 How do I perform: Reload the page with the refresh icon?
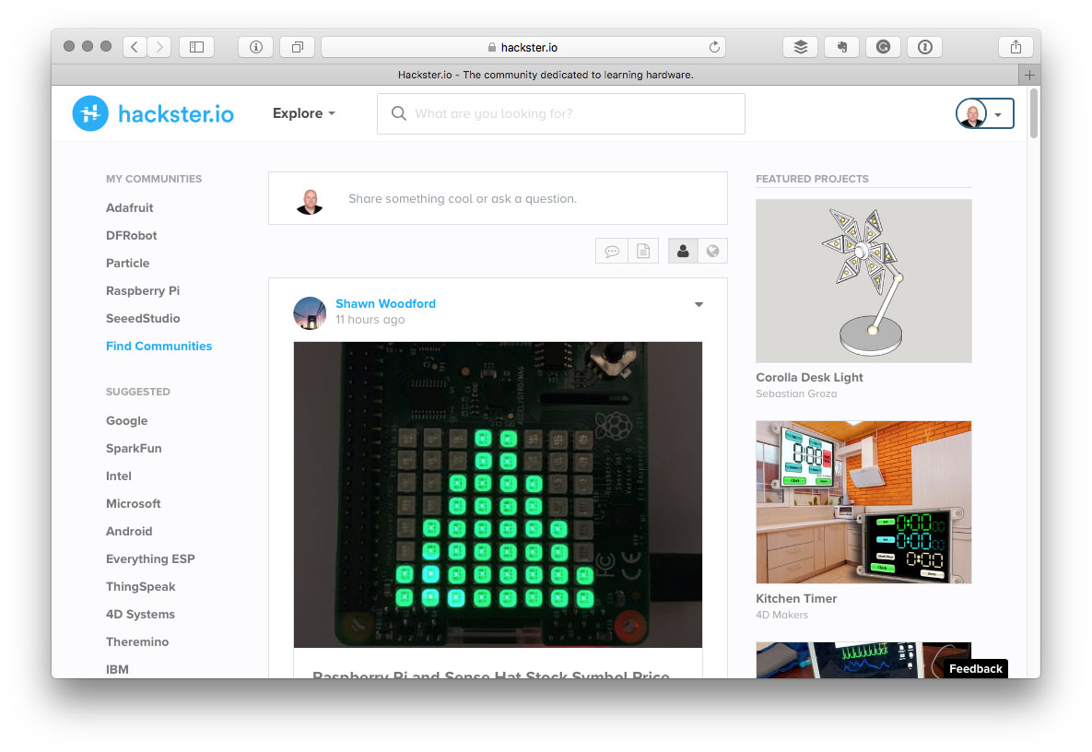[x=714, y=47]
